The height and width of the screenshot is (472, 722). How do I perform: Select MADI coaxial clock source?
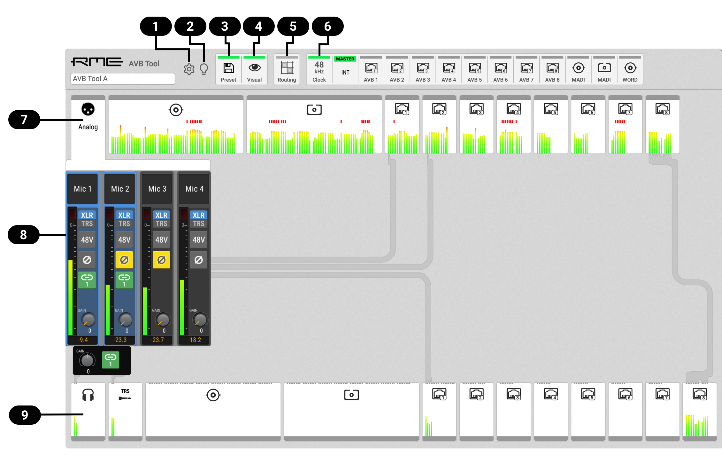pyautogui.click(x=578, y=69)
